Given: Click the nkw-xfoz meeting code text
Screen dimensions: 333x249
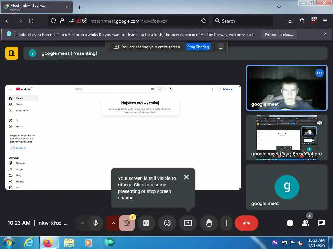Looking at the screenshot, I should coord(53,223).
